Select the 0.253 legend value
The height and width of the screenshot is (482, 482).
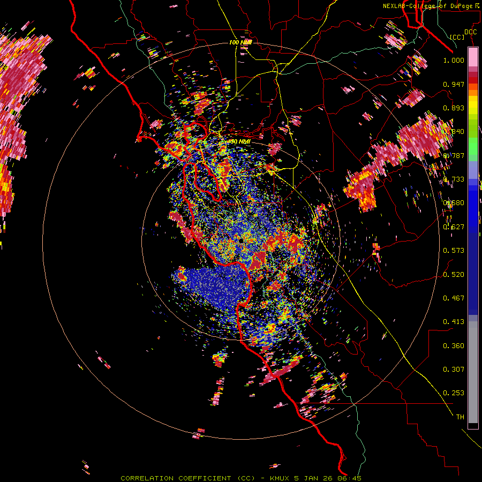click(x=454, y=393)
